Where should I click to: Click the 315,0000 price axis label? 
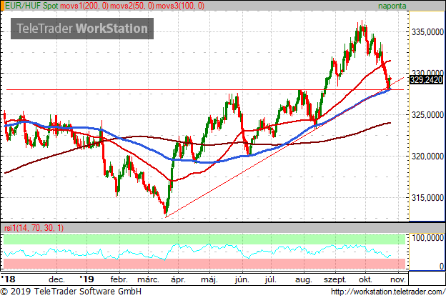pyautogui.click(x=427, y=198)
